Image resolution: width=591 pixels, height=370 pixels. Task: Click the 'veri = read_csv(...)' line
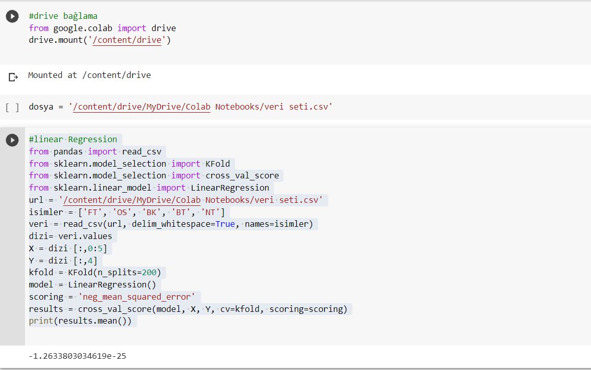point(171,224)
